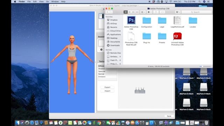Image resolution: width=224 pixels, height=126 pixels.
Task: Open the Window menu
Action: [55, 1]
